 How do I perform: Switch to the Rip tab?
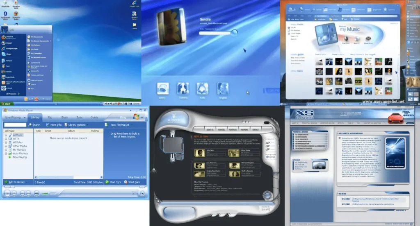coord(50,118)
